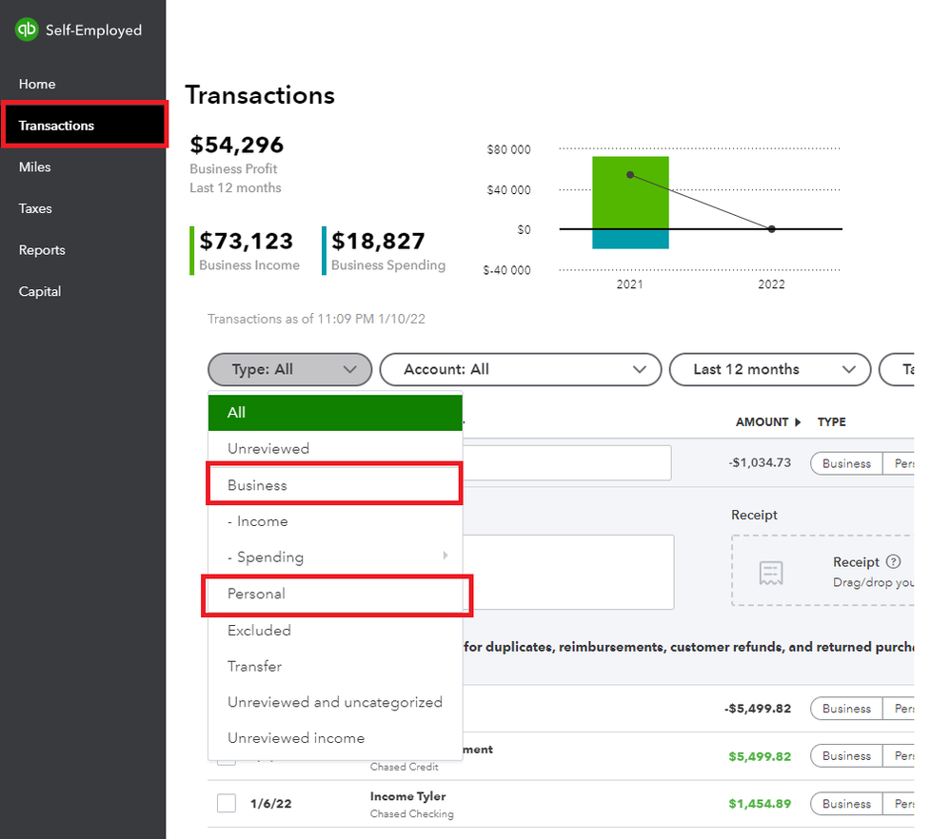Open Reports in the sidebar
The image size is (951, 839).
click(42, 250)
